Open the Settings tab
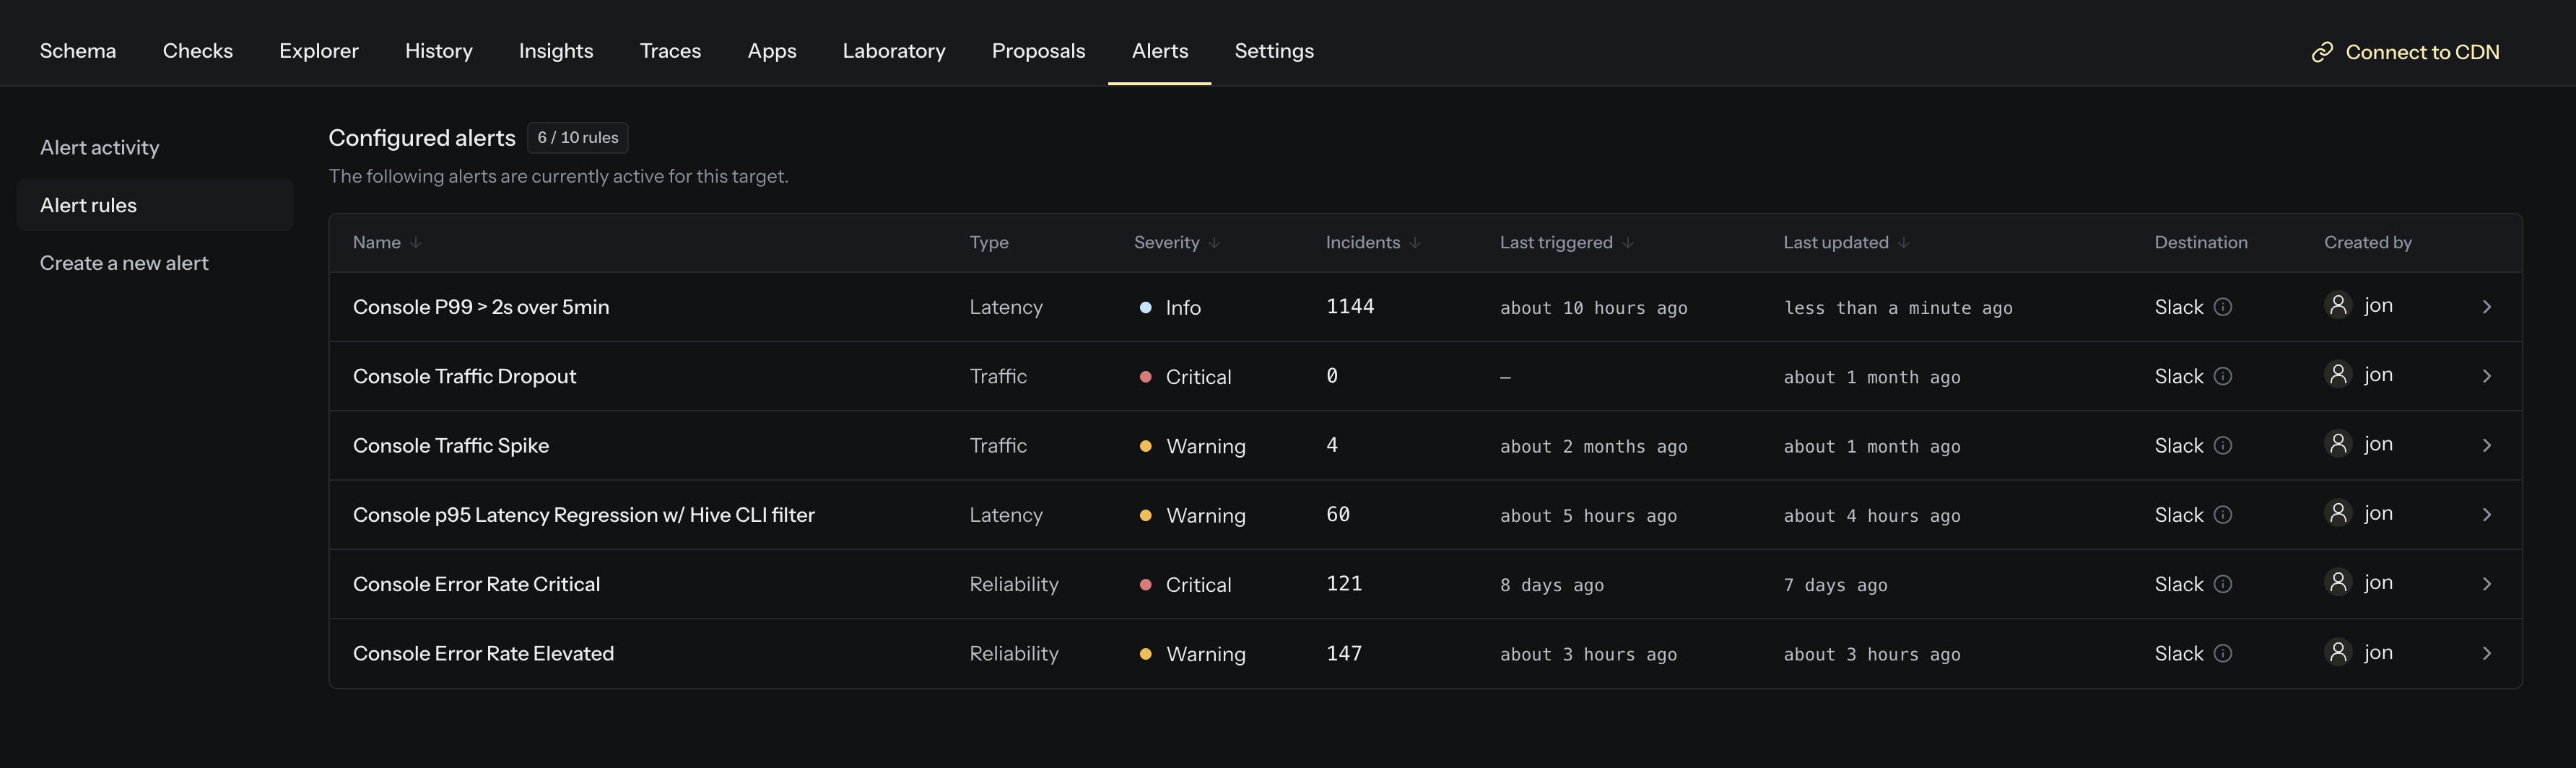Image resolution: width=2576 pixels, height=768 pixels. click(1274, 51)
